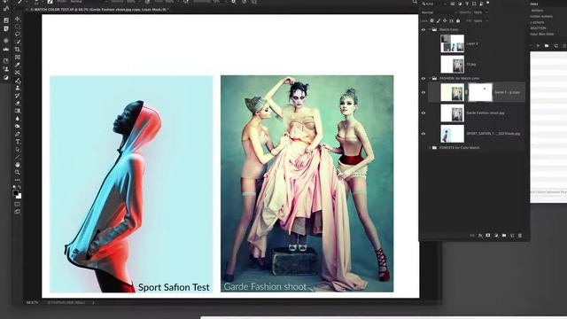Select the Frame tool

pos(18,57)
